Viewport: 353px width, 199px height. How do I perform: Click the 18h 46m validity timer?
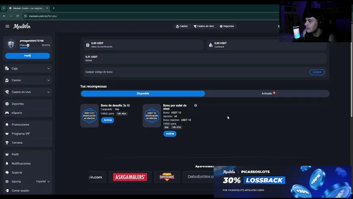[x=122, y=114]
